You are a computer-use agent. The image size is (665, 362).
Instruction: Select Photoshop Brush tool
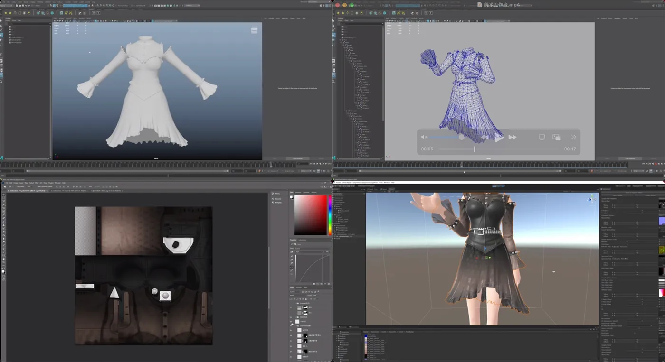3,222
